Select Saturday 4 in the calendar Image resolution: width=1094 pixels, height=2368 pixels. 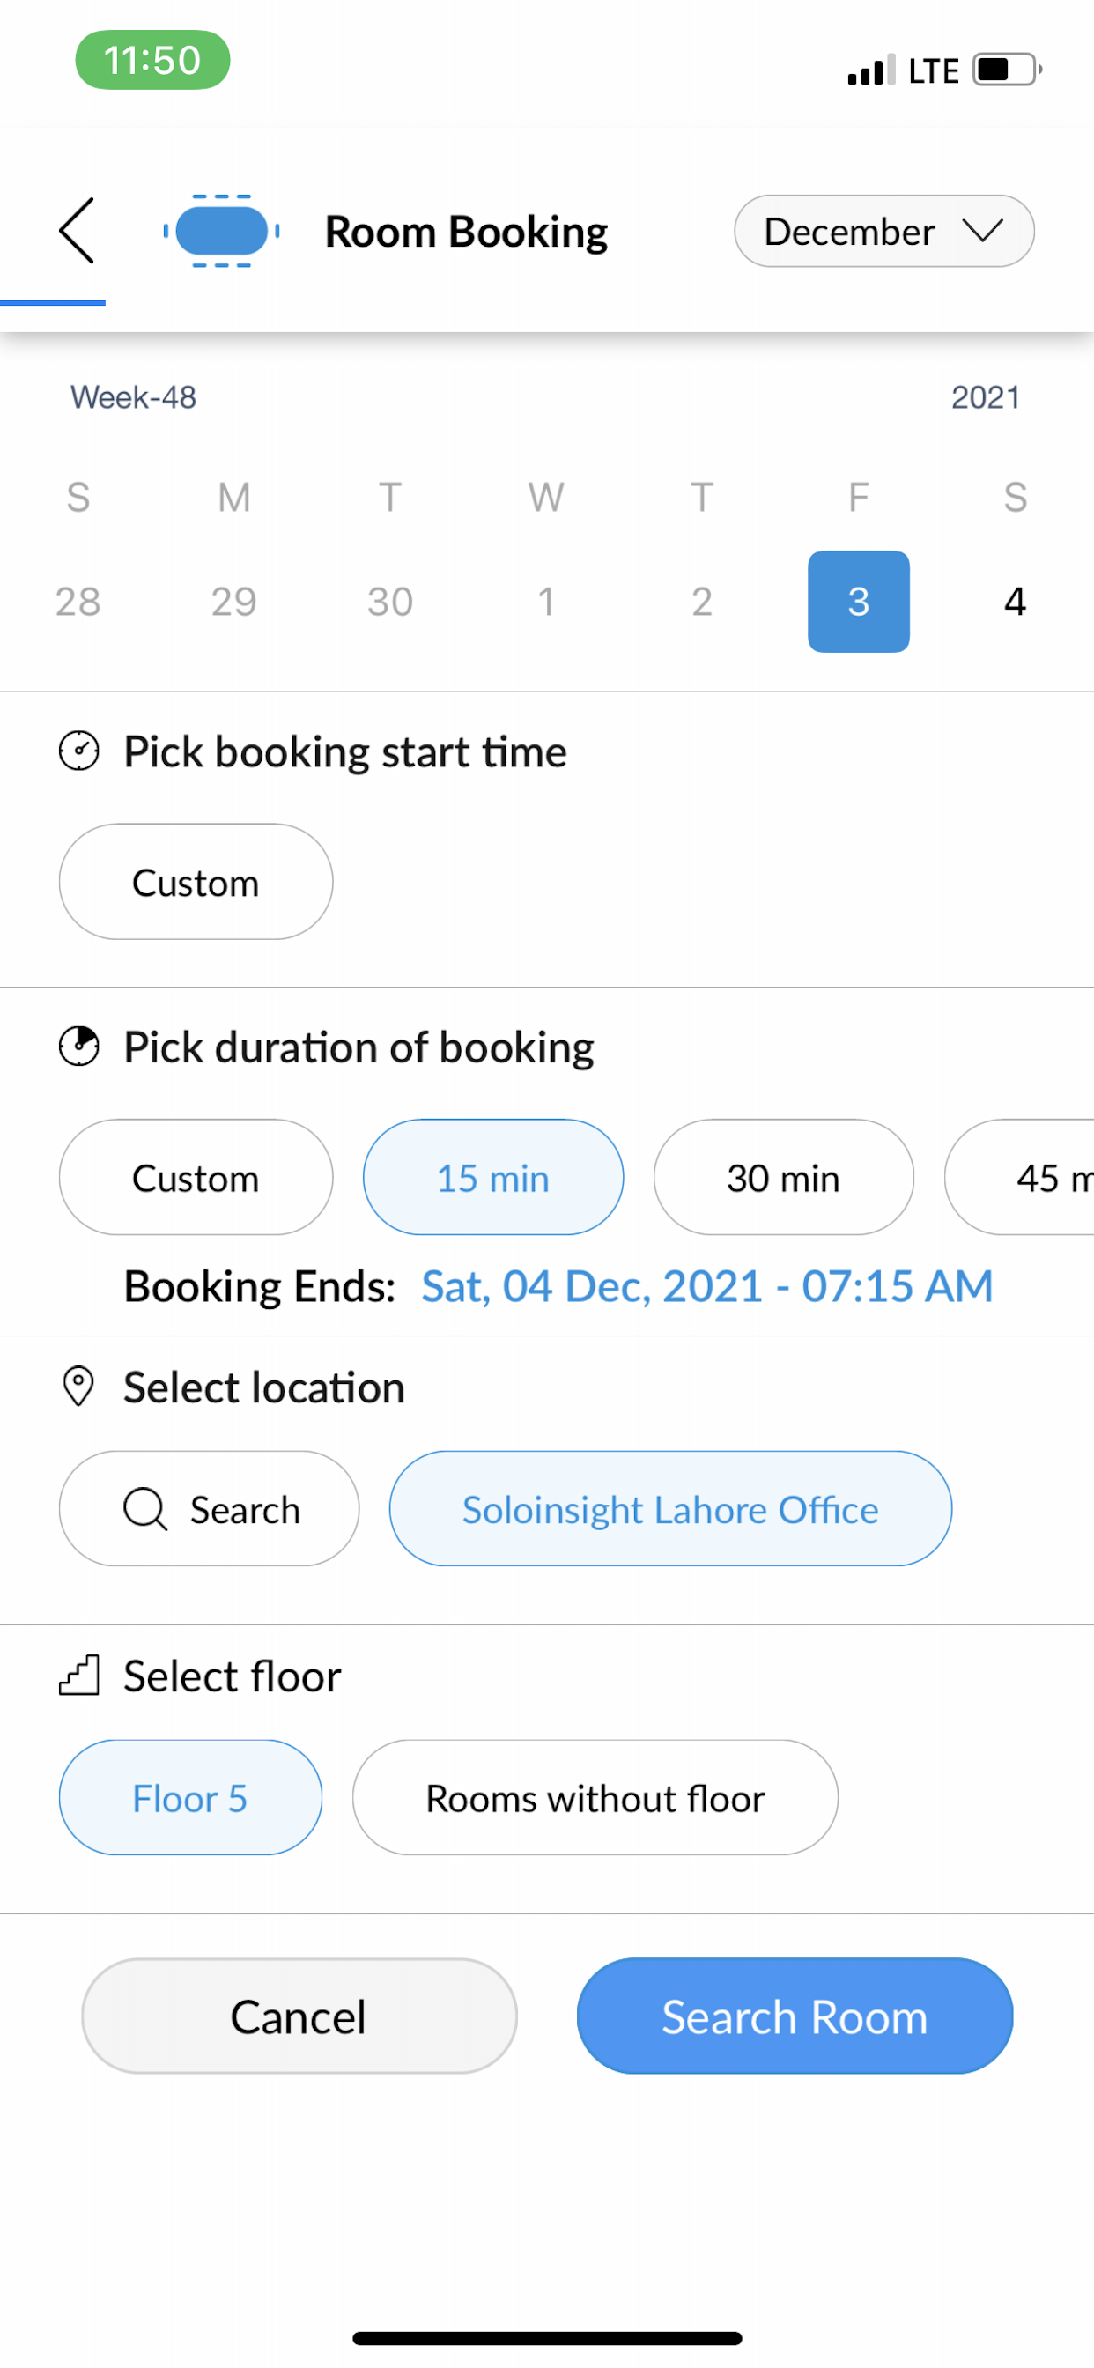[x=1015, y=601]
